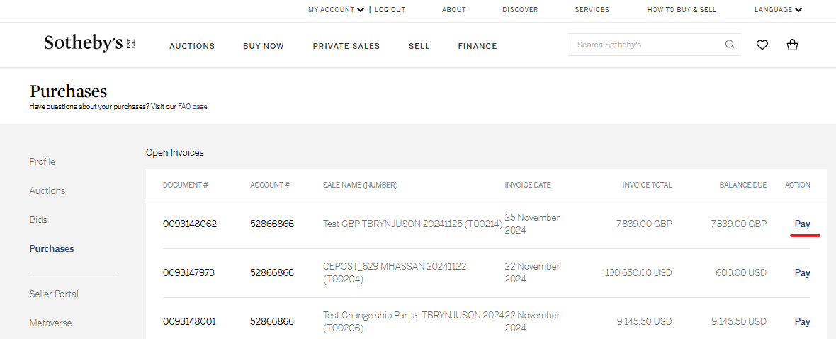Click the search magnifier icon
836x339 pixels.
(729, 45)
